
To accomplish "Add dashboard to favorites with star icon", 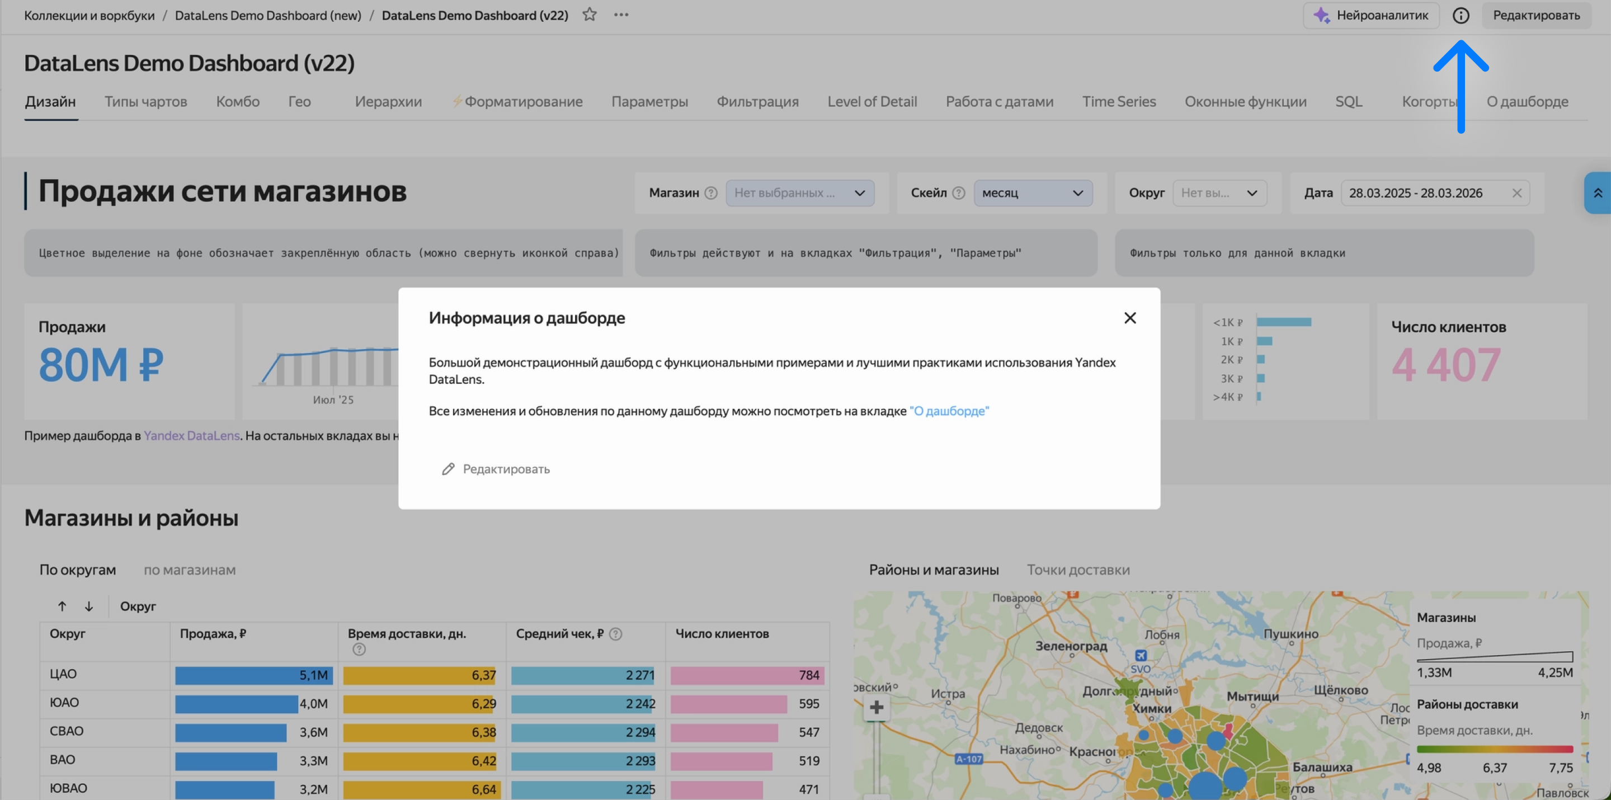I will tap(589, 15).
